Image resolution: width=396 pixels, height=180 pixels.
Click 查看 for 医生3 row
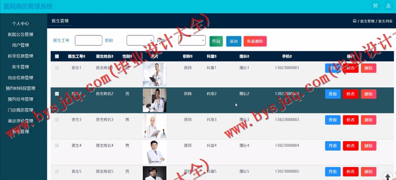[333, 120]
